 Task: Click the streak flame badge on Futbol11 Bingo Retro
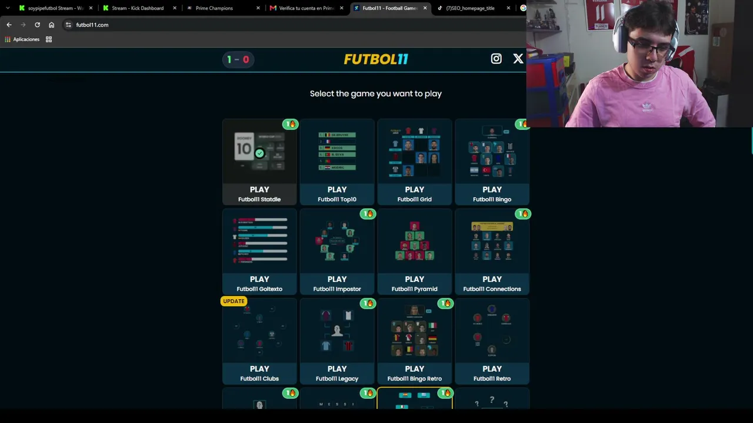coord(445,303)
